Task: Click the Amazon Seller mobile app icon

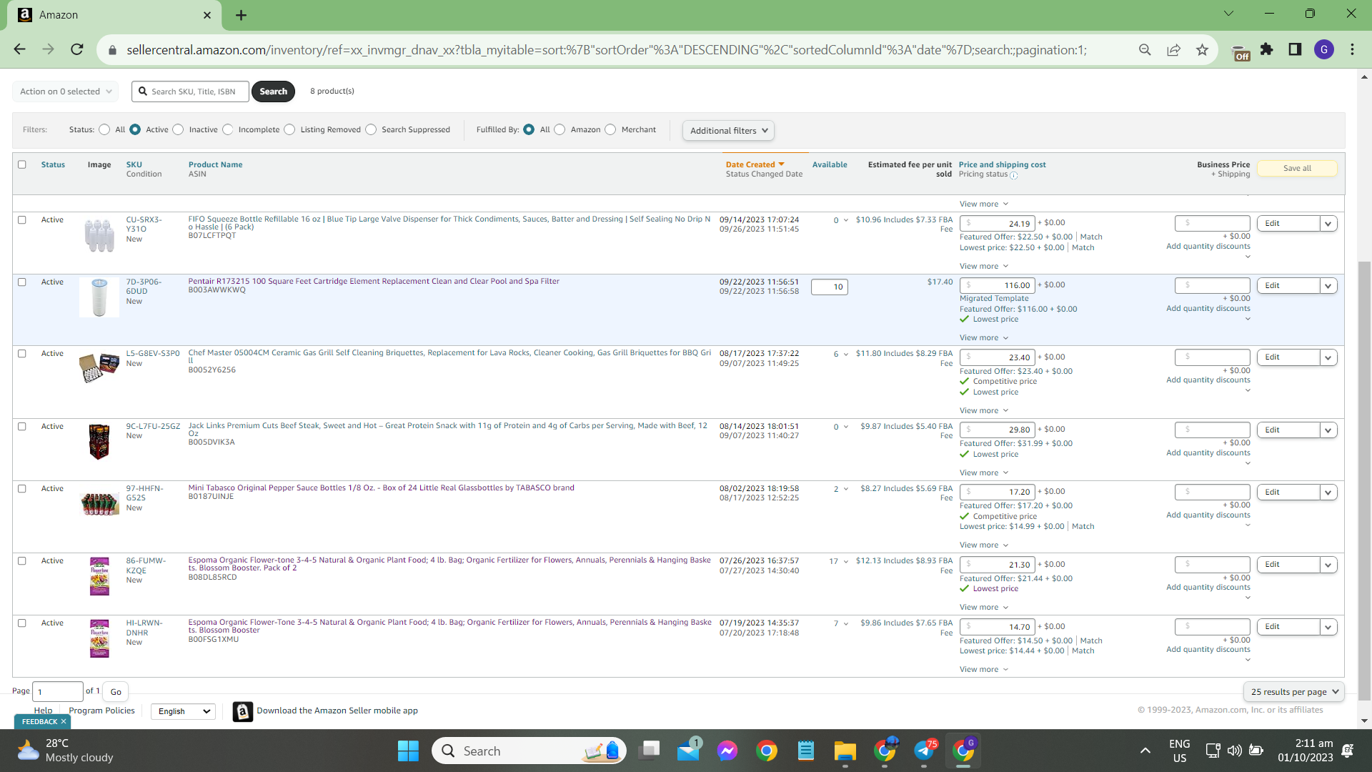Action: (243, 711)
